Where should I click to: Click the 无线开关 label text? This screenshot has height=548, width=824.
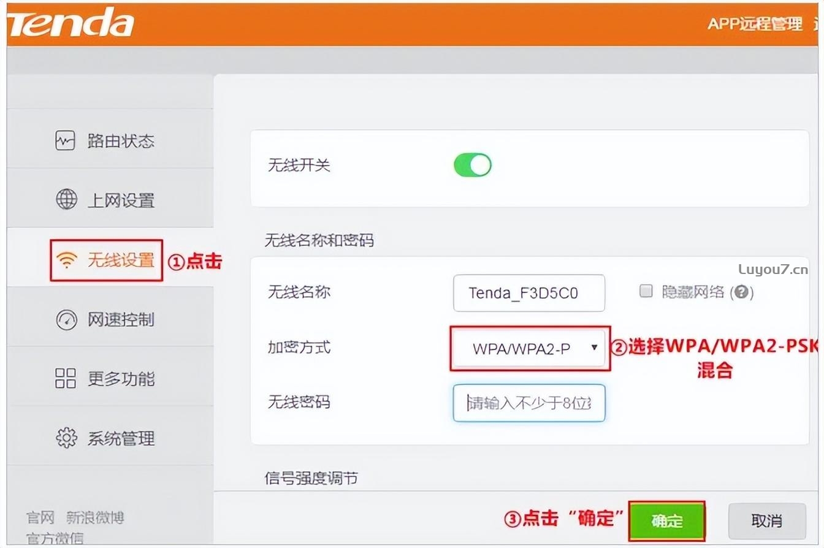coord(299,165)
